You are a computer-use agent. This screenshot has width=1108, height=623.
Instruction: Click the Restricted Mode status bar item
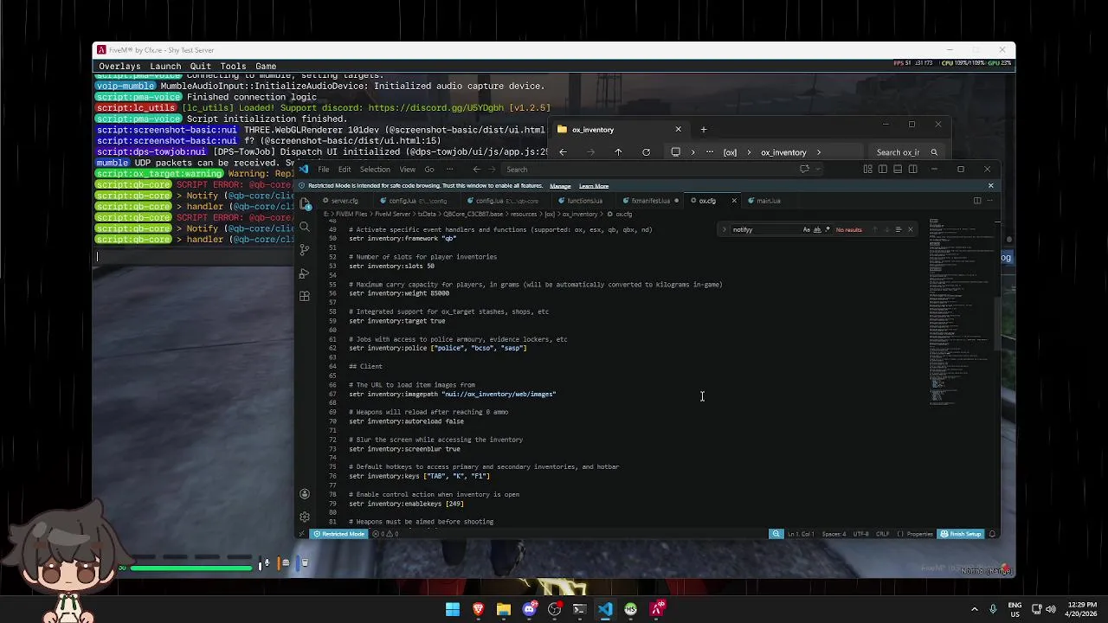point(339,534)
